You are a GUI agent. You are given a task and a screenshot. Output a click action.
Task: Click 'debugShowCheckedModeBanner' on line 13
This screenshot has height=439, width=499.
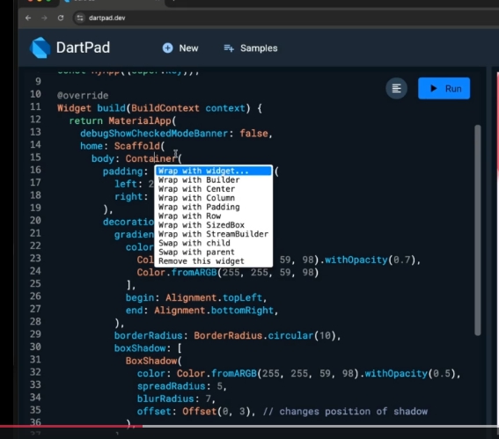[154, 134]
